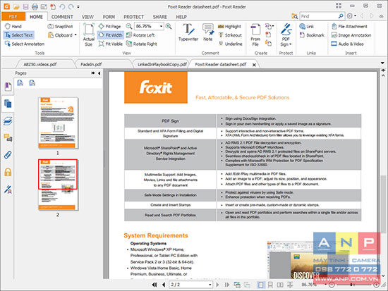Image resolution: width=388 pixels, height=291 pixels.
Task: Rotate the page right
Action: [142, 44]
